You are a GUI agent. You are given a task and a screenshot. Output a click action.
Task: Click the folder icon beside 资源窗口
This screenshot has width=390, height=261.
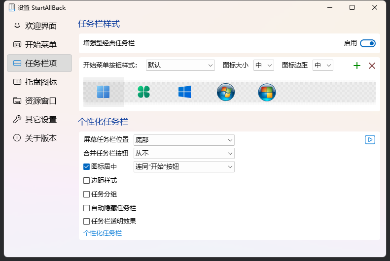point(17,100)
